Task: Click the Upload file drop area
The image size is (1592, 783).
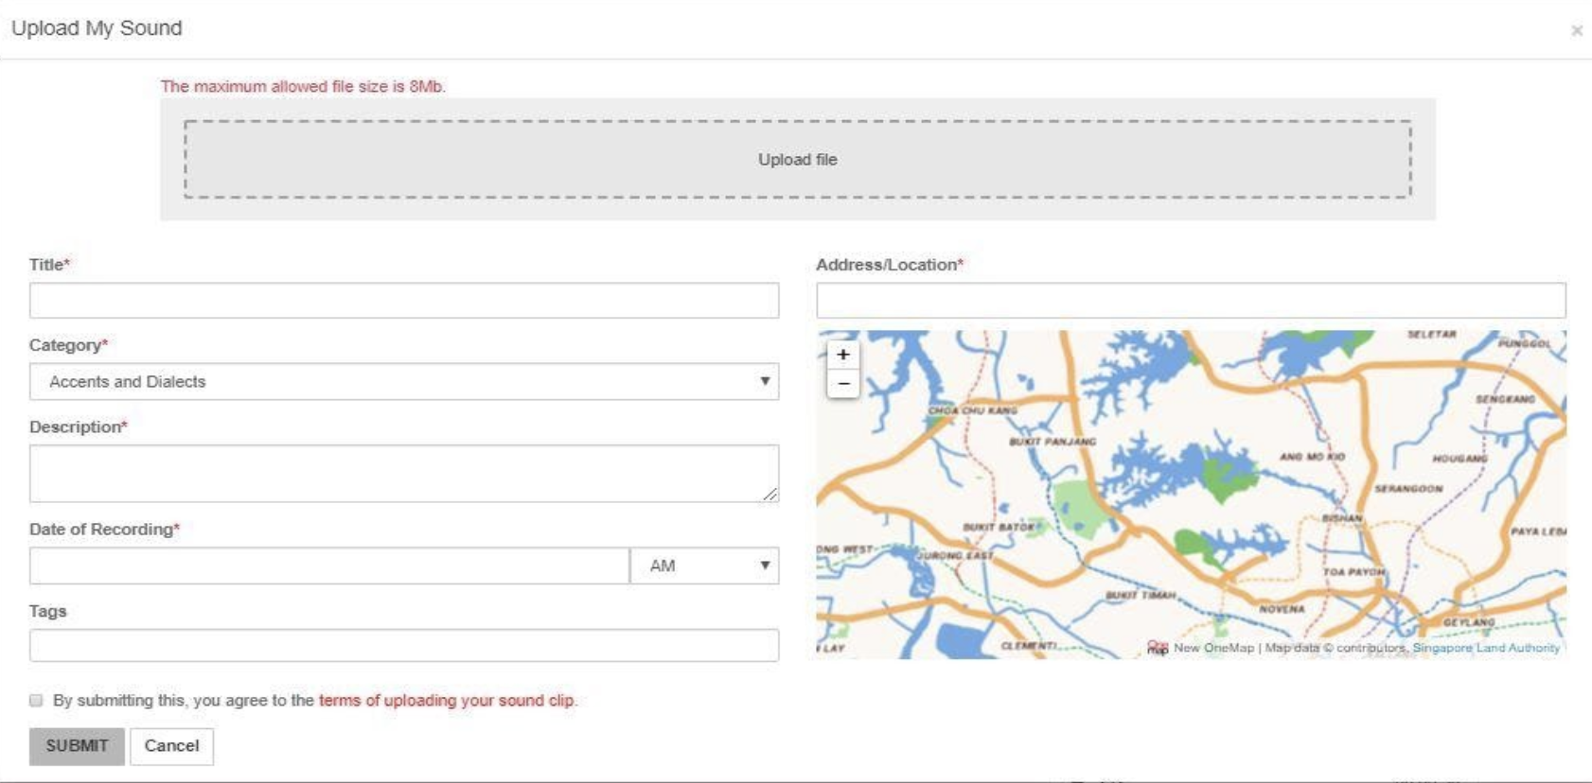Action: (797, 160)
